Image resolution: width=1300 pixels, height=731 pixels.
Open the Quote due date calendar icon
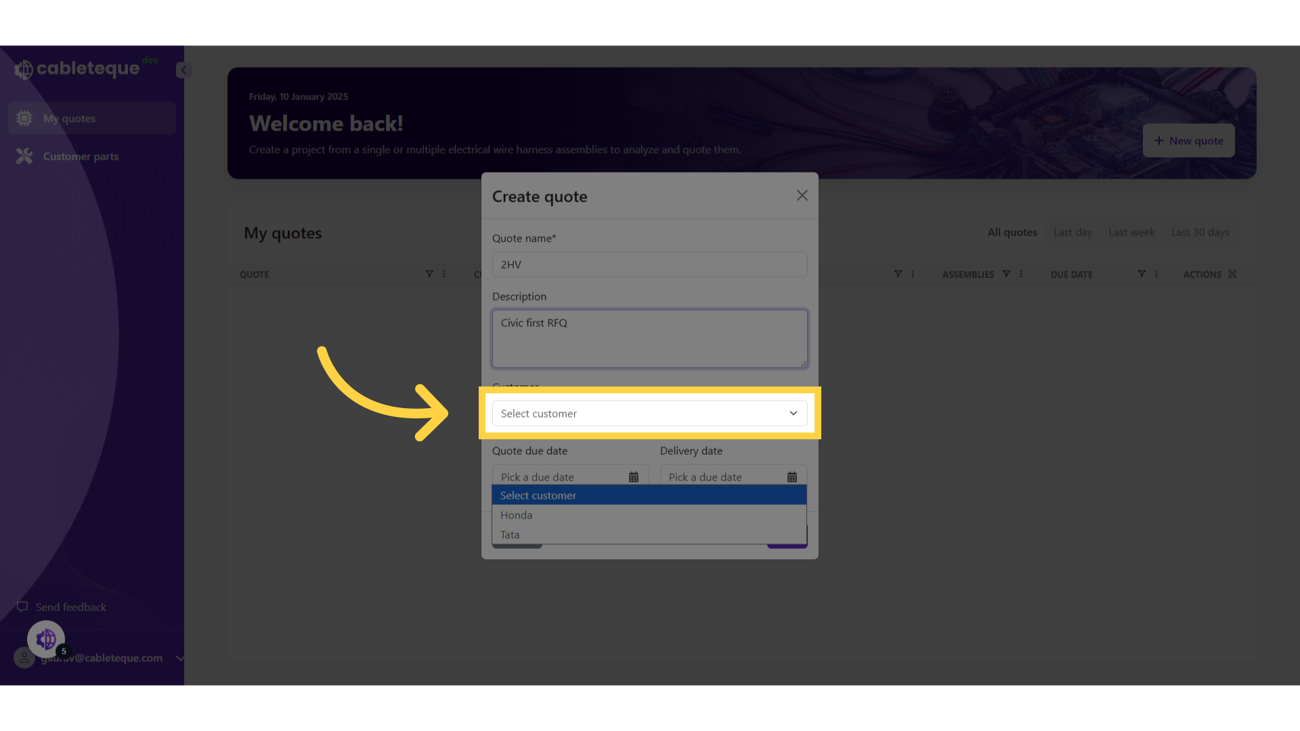[x=633, y=477]
